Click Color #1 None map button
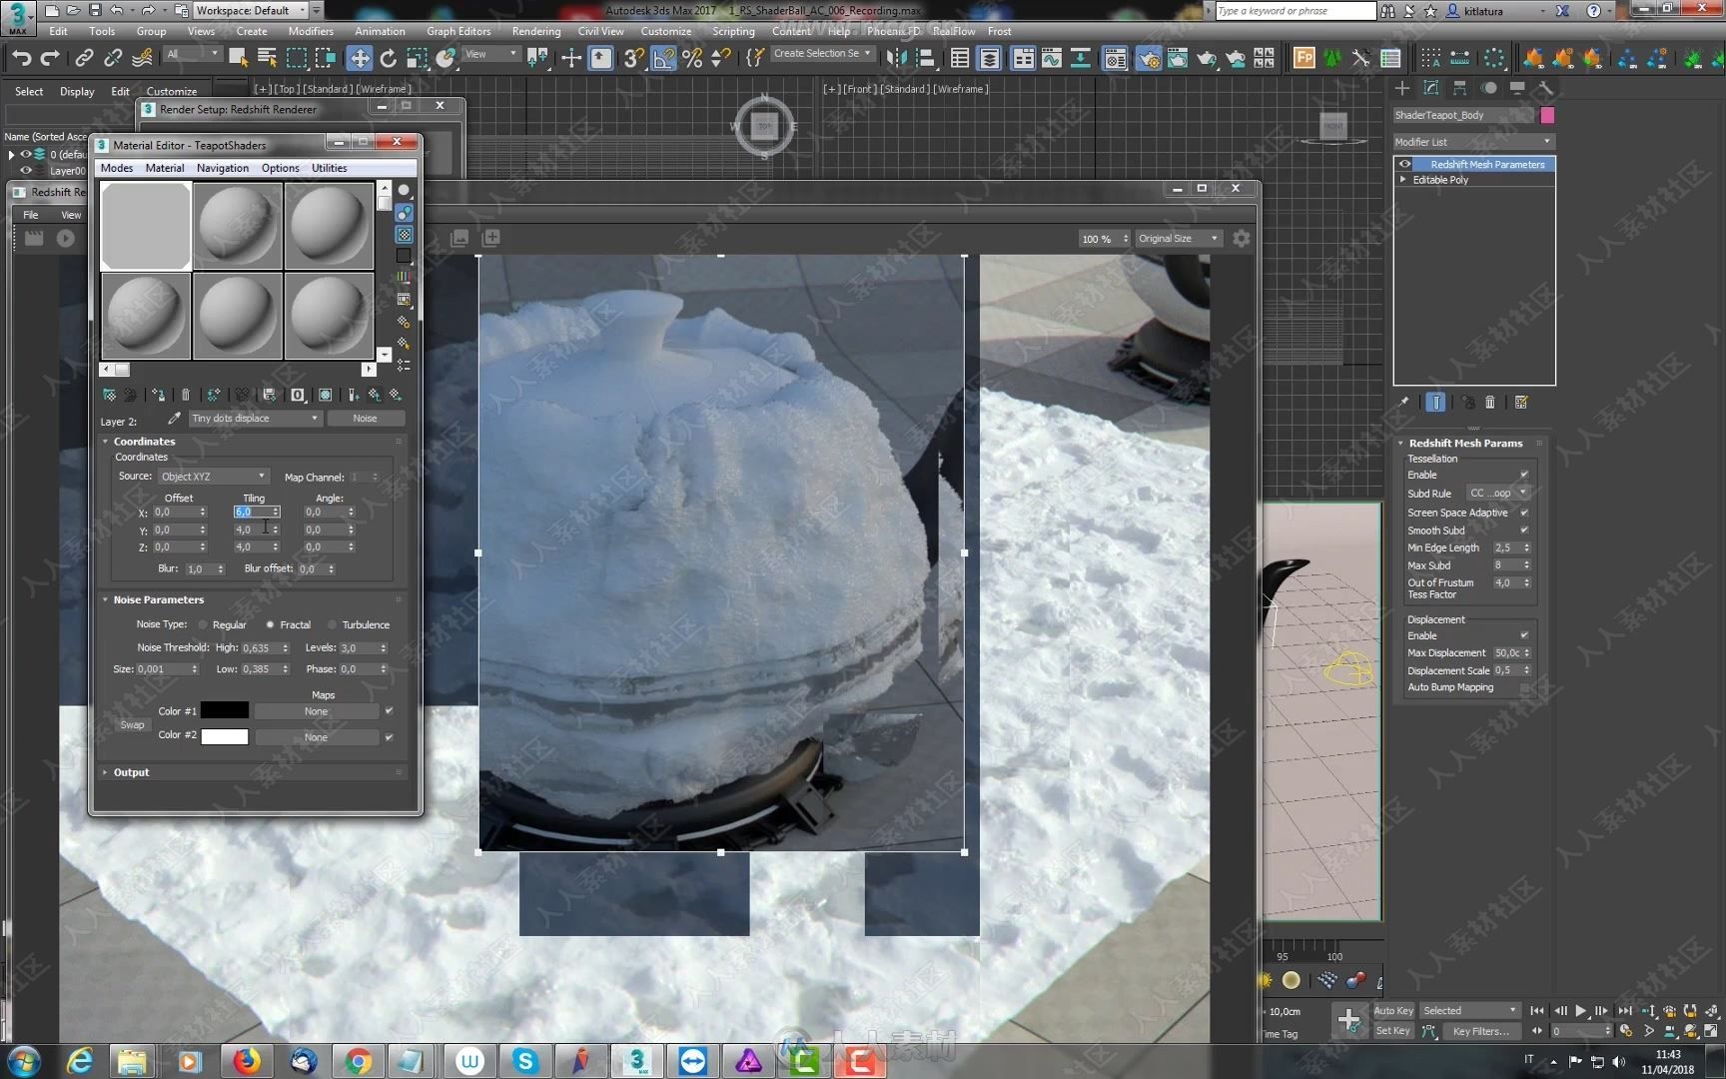The width and height of the screenshot is (1726, 1079). pos(316,711)
